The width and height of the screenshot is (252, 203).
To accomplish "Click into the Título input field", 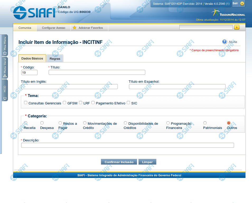I will [x=97, y=72].
